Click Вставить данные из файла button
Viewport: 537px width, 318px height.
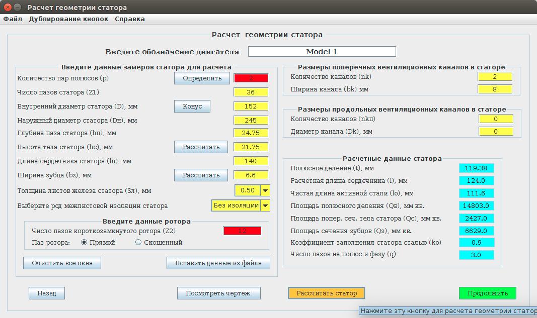[218, 263]
